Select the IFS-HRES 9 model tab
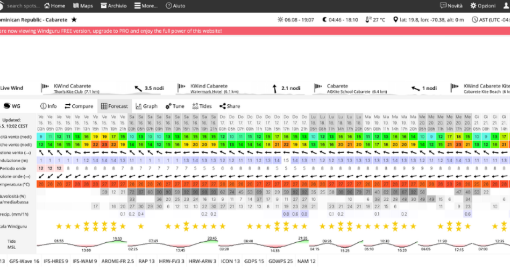 click(56, 261)
